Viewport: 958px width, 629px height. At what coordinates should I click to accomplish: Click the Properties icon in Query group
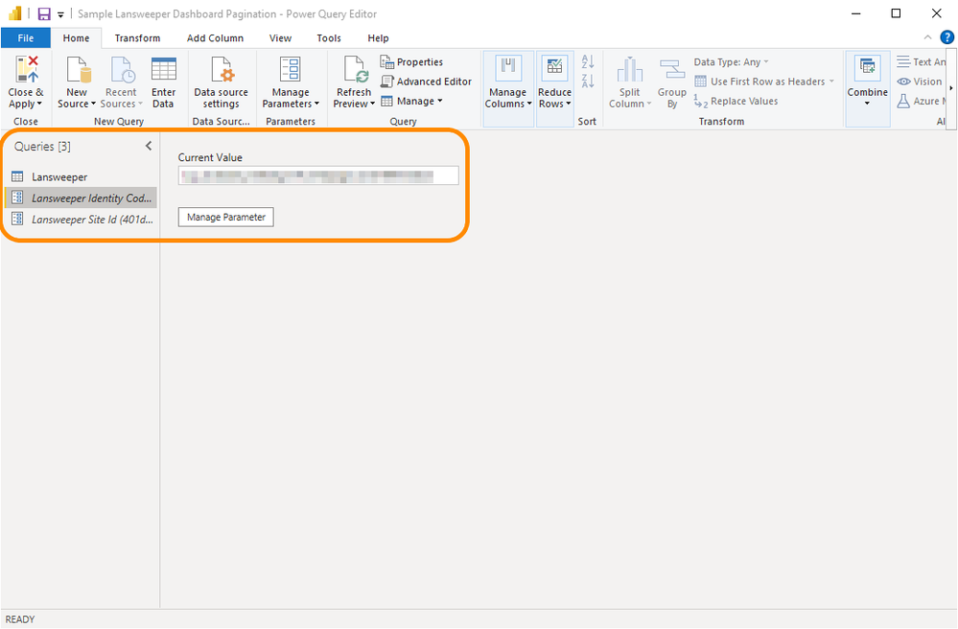[387, 62]
